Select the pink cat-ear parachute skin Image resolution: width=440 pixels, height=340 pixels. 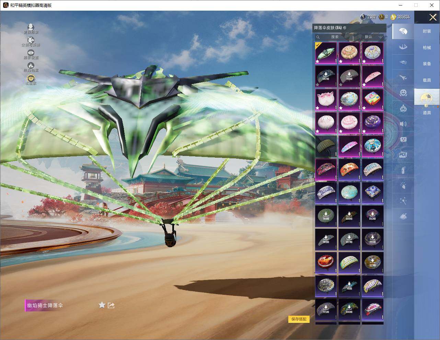pyautogui.click(x=326, y=99)
